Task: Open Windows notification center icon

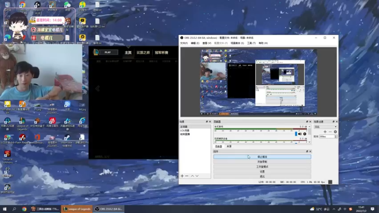Action: pyautogui.click(x=372, y=209)
